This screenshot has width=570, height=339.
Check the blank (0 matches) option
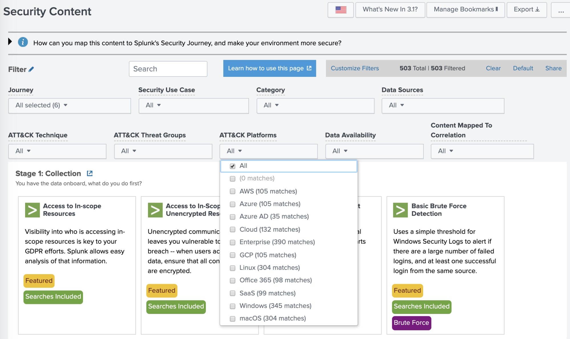point(232,178)
